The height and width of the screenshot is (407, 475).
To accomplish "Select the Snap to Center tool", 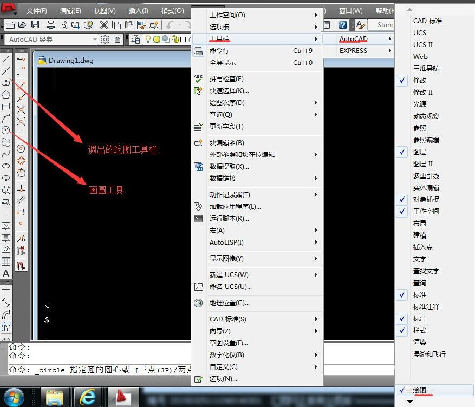I will (21, 149).
